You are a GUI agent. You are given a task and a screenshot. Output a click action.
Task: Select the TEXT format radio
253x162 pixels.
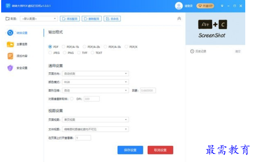pyautogui.click(x=93, y=53)
